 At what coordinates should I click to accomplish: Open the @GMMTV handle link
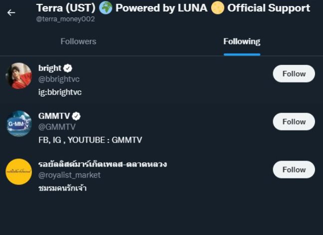coord(57,127)
